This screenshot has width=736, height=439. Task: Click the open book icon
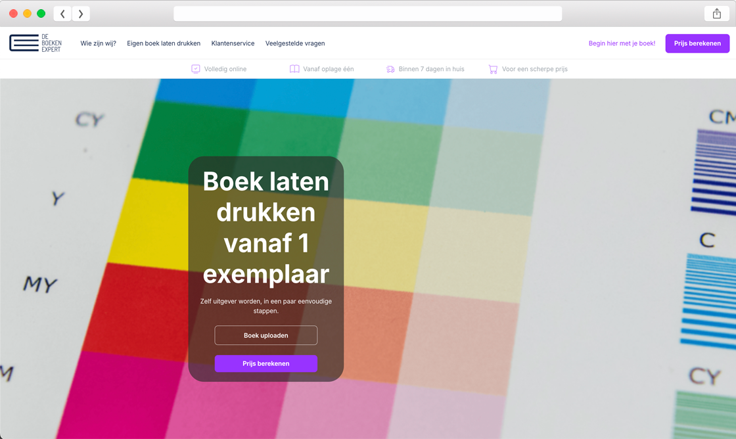[294, 69]
